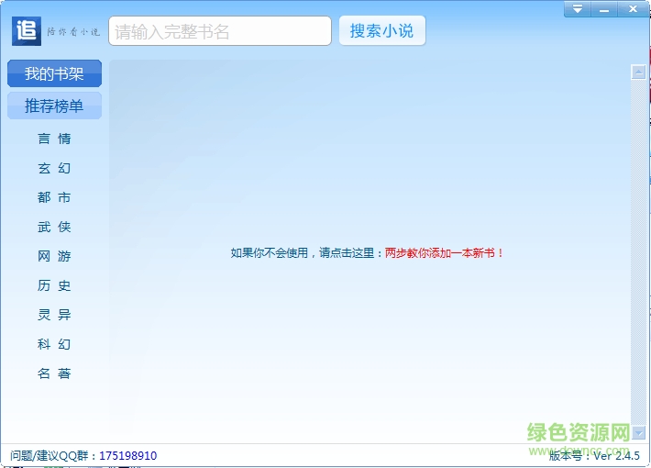651x468 pixels.
Task: Open the title bar dropdown menu arrow
Action: pyautogui.click(x=577, y=9)
